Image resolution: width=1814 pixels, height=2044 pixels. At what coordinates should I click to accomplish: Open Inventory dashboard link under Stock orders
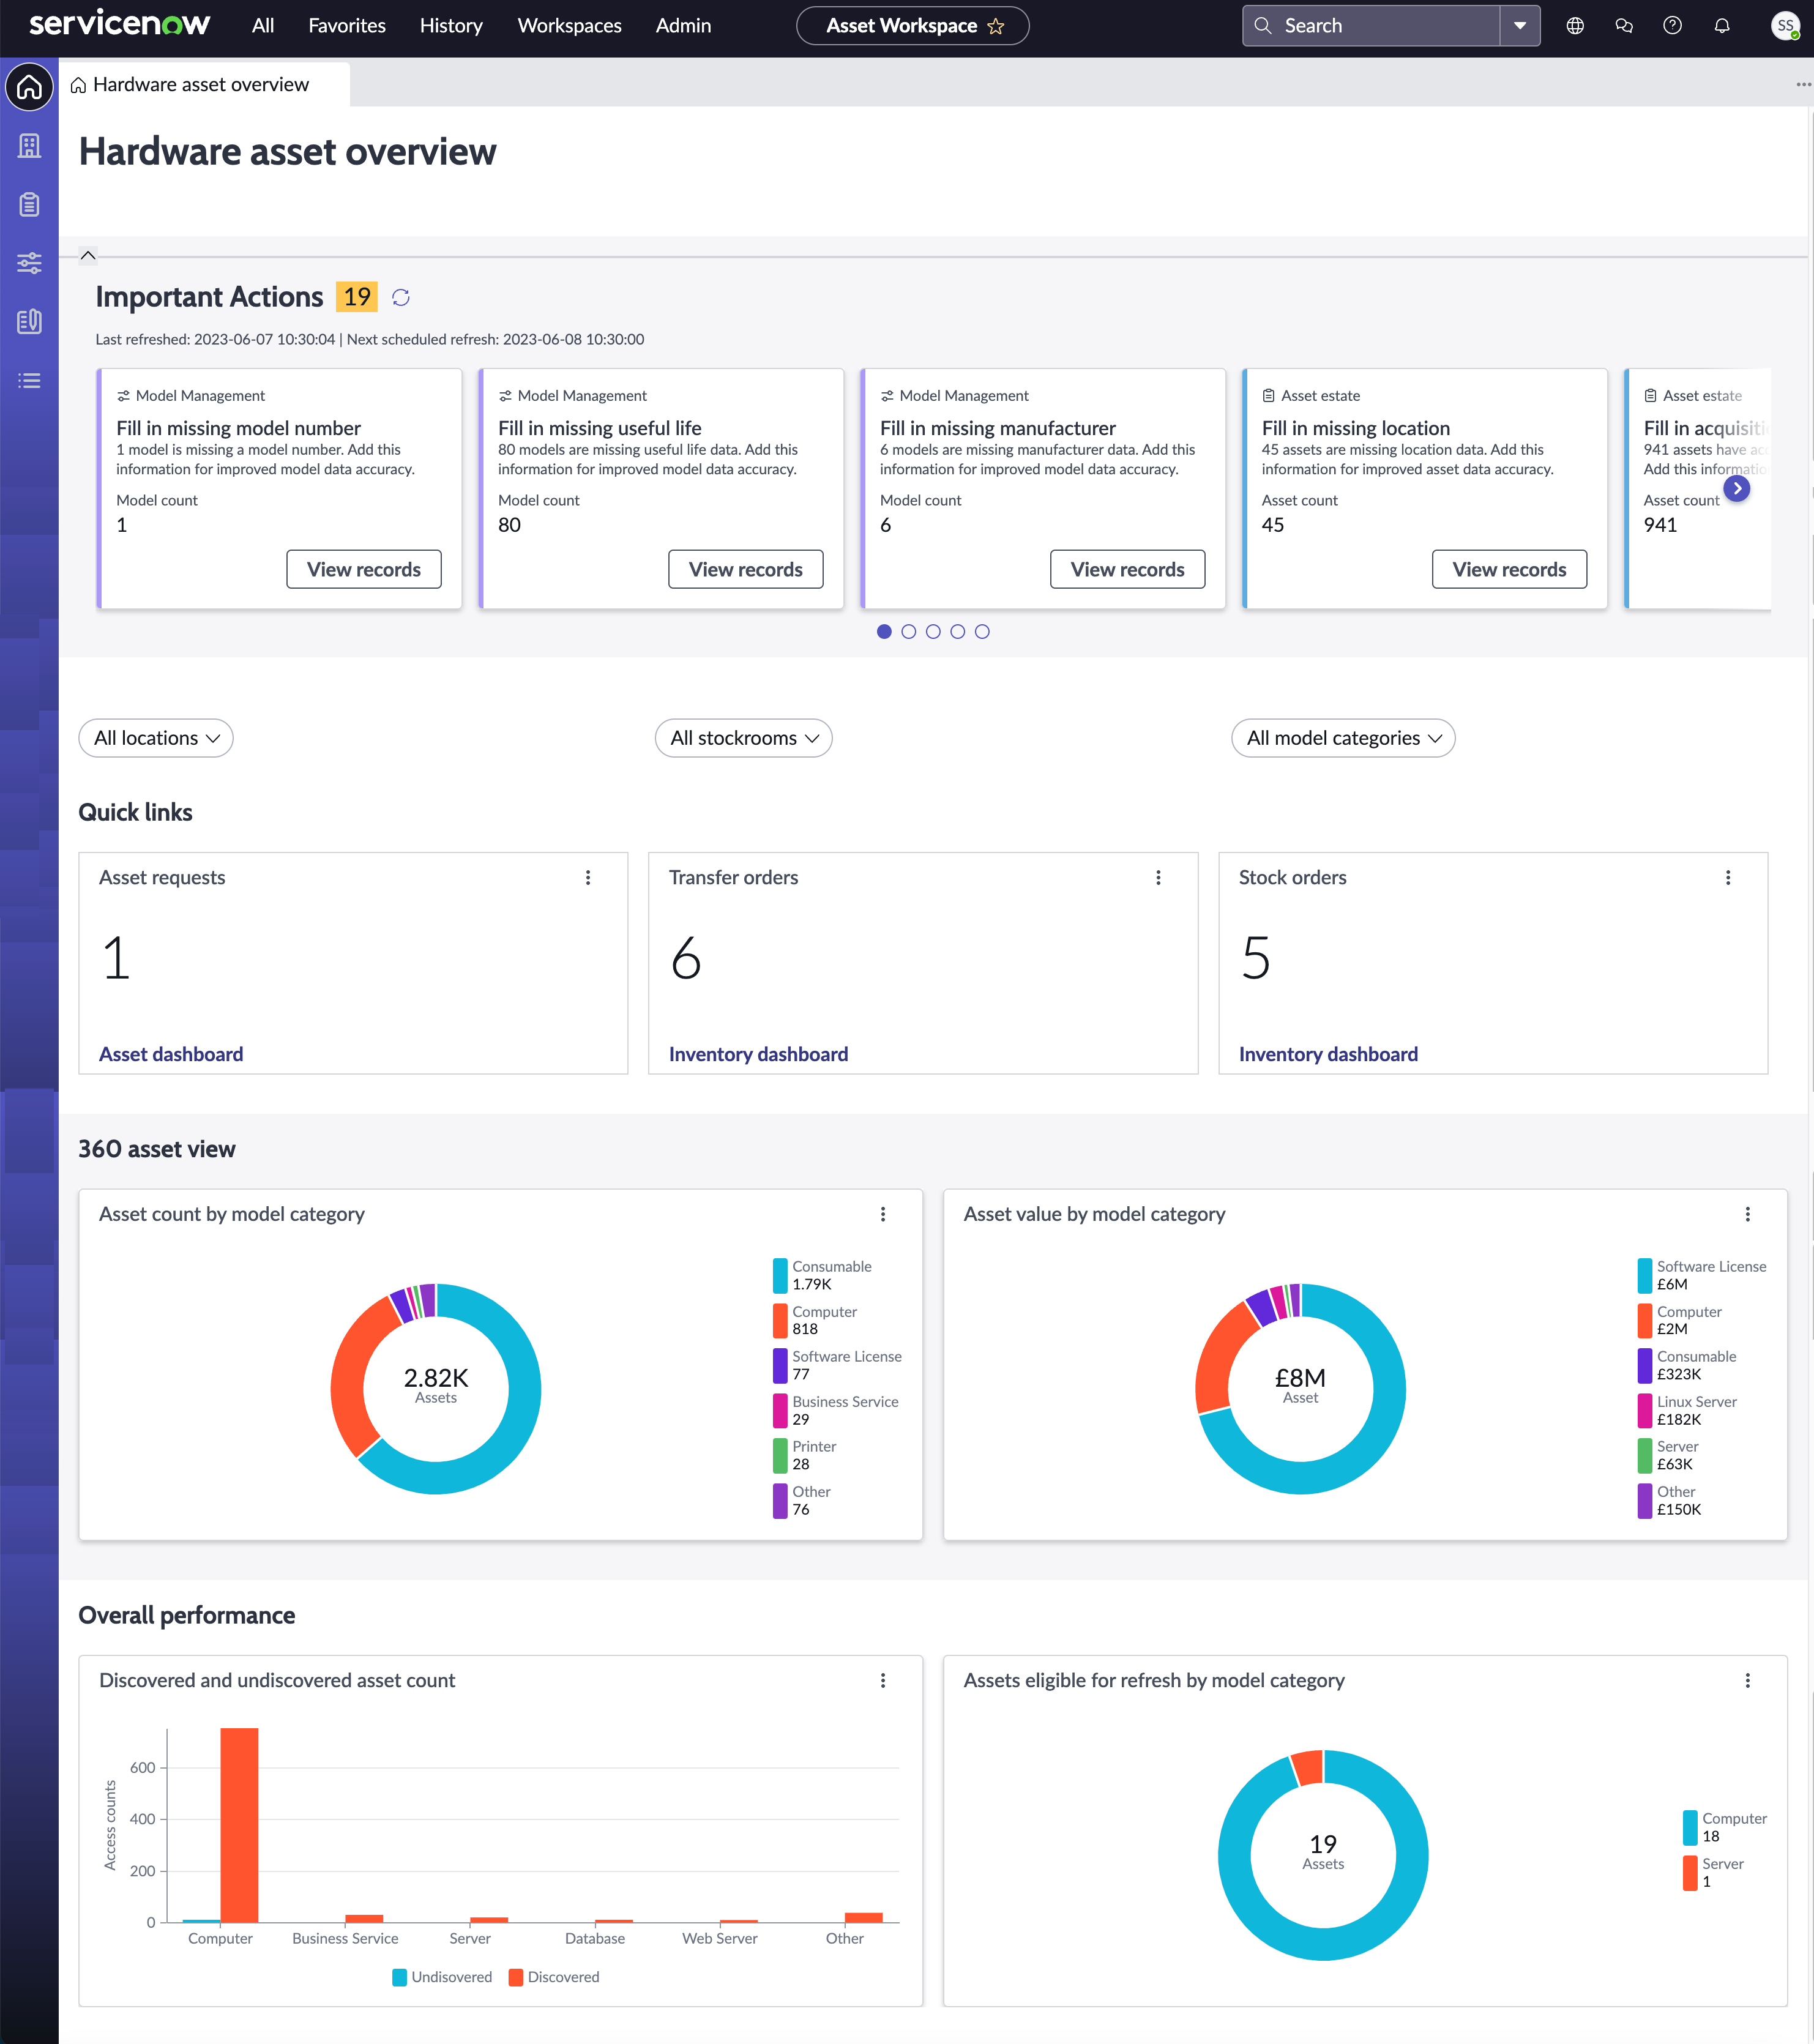tap(1328, 1053)
